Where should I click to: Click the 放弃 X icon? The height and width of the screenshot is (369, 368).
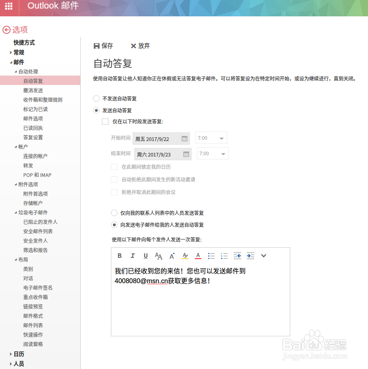coord(133,46)
